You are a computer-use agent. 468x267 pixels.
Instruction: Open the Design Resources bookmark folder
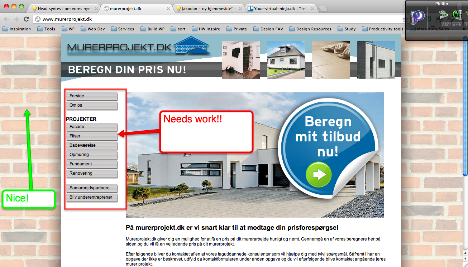tap(310, 29)
